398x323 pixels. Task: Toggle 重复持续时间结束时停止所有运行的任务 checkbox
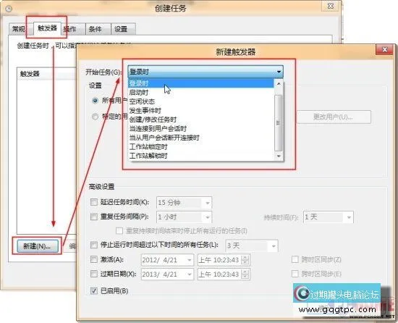coord(119,231)
